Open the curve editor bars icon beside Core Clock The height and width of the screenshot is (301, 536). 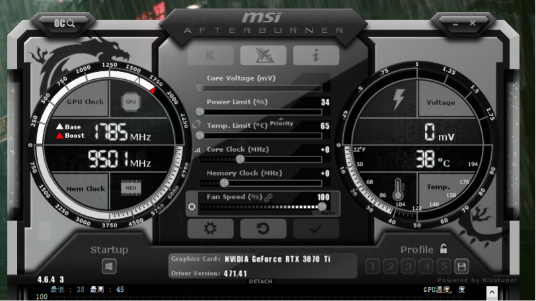coord(198,150)
